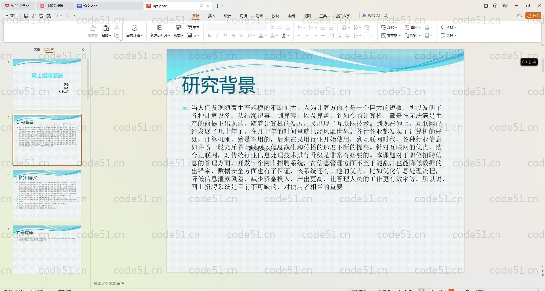Collapse the slide thumbnail panel chevron
Viewport: 545px width, 291px height.
[x=83, y=49]
